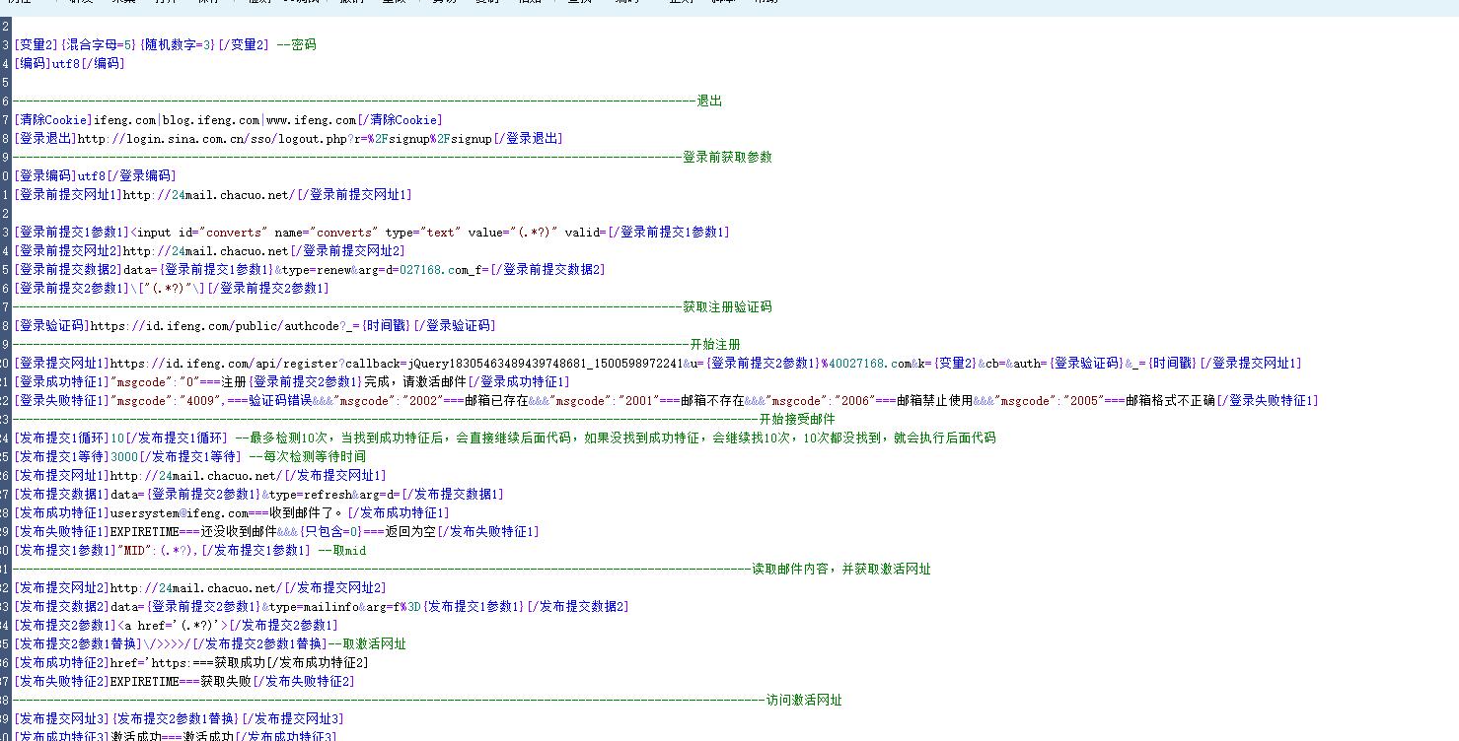The height and width of the screenshot is (741, 1459).
Task: Click the --密码 comment text
Action: tap(296, 45)
